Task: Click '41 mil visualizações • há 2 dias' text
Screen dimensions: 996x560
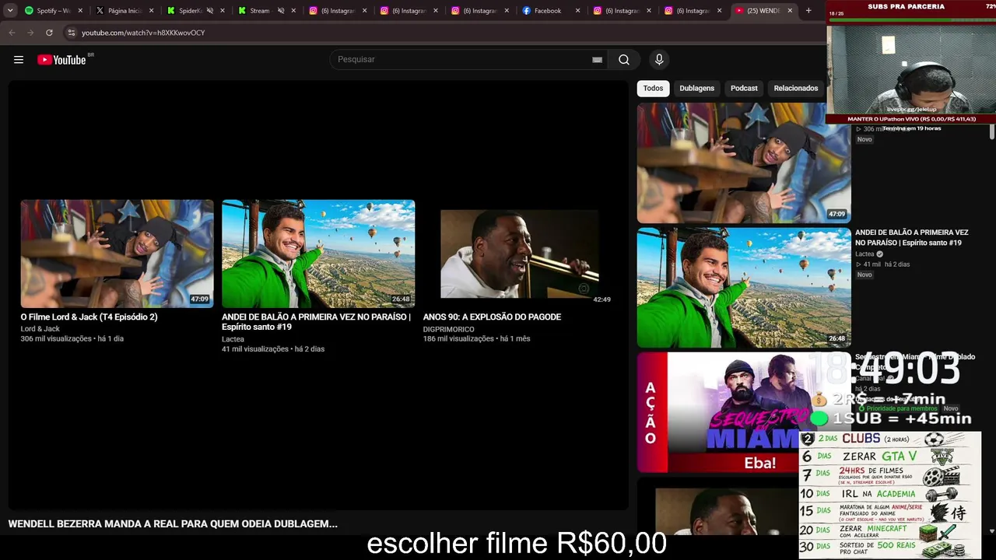Action: point(273,349)
